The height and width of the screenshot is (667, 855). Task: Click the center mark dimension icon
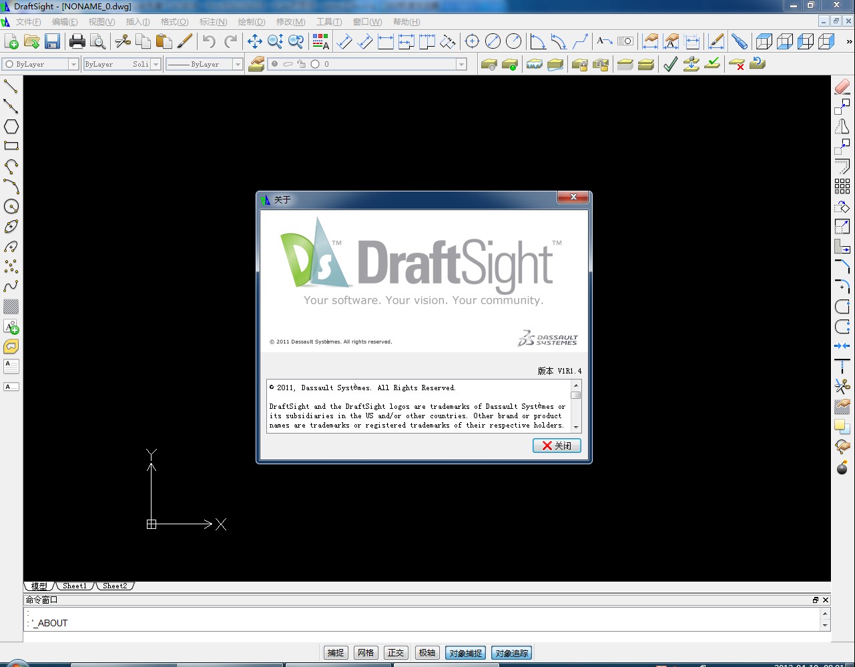click(473, 42)
